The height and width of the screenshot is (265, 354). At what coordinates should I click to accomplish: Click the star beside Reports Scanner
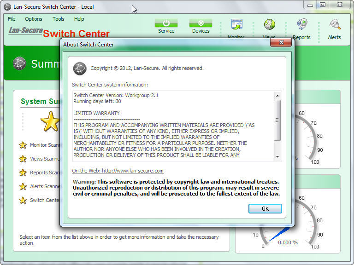click(x=23, y=173)
